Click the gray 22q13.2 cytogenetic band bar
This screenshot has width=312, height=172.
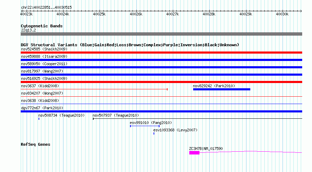point(161,34)
